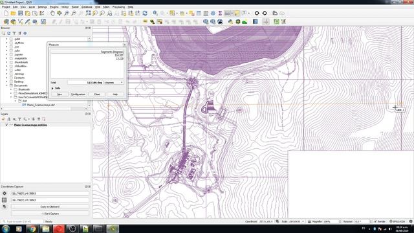Screen dimensions: 414x233
Task: Click the EPSG CRS button in status bar
Action: coord(398,221)
